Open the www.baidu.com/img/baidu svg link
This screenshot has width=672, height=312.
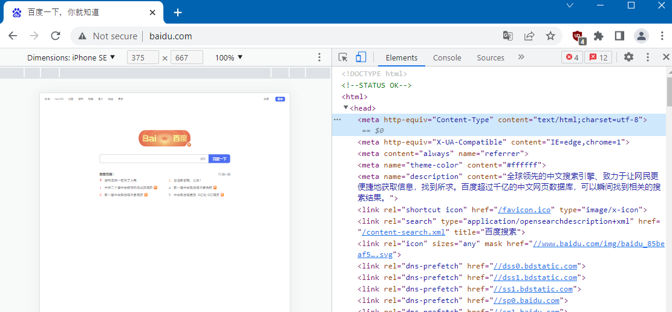click(511, 249)
